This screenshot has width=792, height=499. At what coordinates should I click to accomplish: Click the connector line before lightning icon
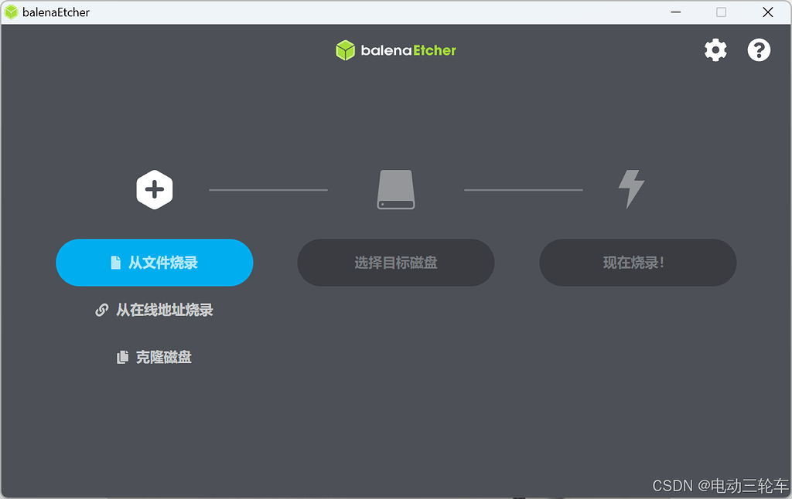[x=523, y=188]
